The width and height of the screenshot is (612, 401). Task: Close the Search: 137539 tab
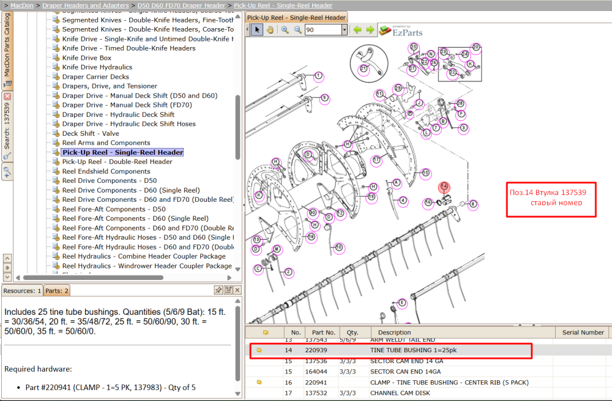[7, 97]
